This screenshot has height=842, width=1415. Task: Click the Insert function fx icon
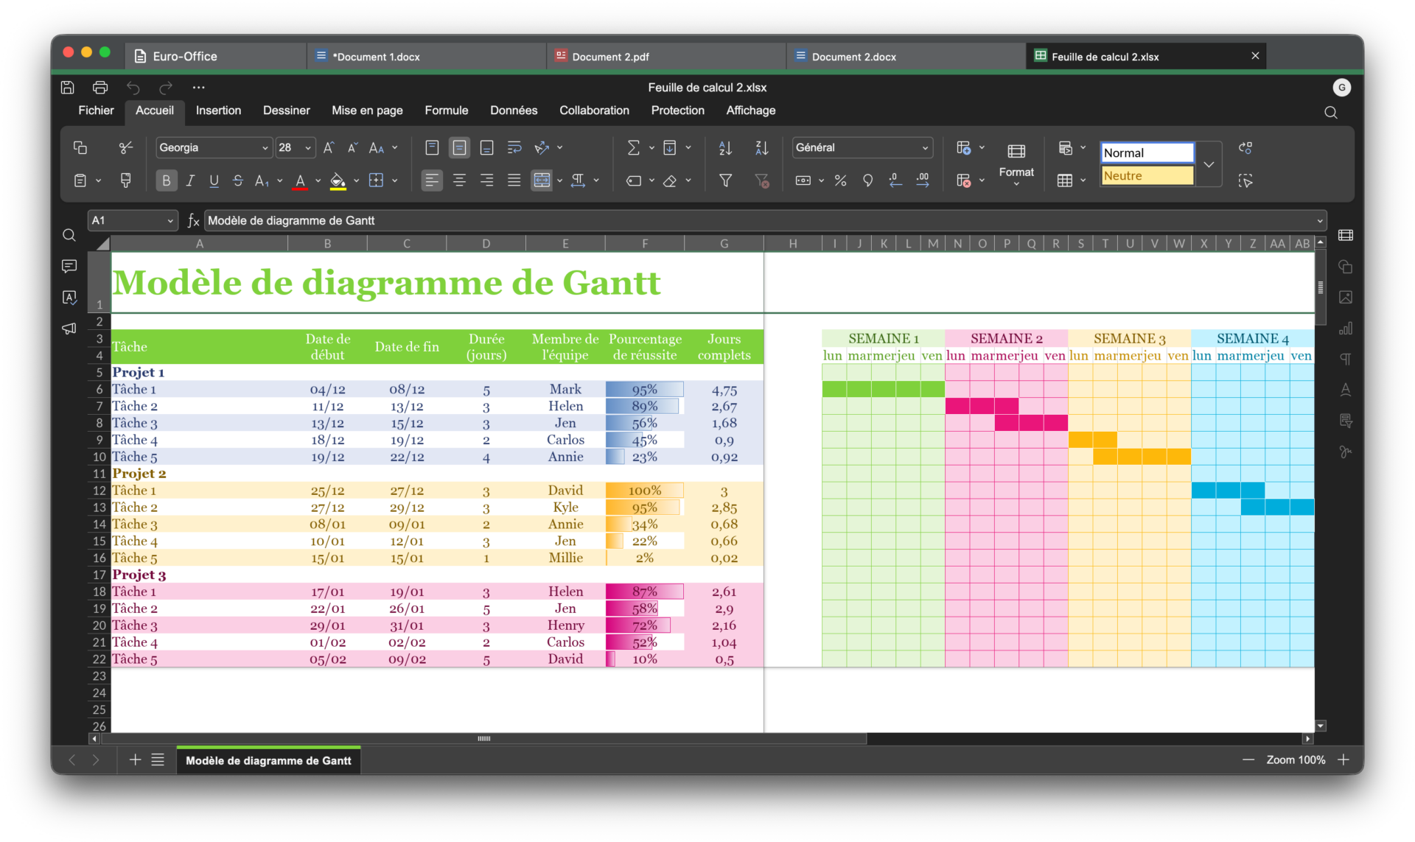coord(193,220)
